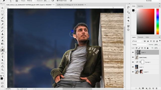
Task: Select the Move tool
Action: tap(2, 8)
